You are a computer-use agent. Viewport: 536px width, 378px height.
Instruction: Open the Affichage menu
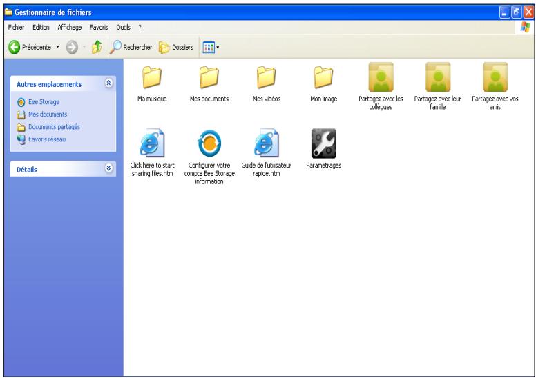(69, 28)
